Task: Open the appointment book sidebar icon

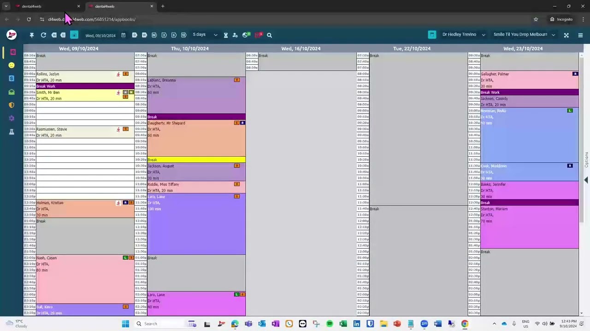Action: pyautogui.click(x=13, y=52)
